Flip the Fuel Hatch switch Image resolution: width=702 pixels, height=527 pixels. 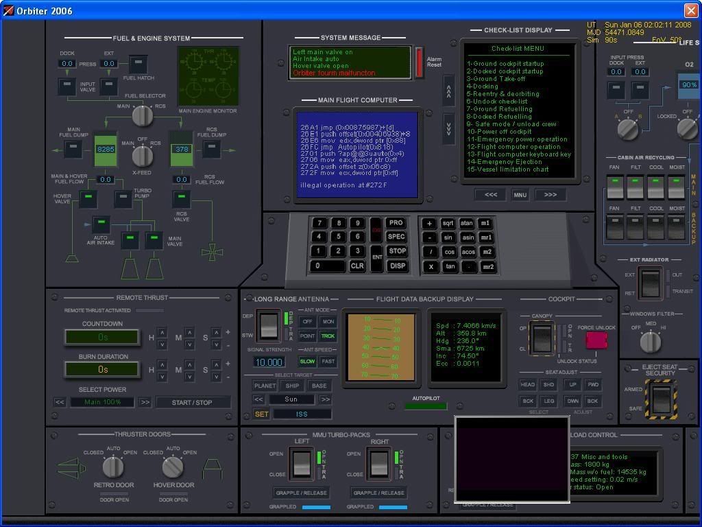coord(138,64)
